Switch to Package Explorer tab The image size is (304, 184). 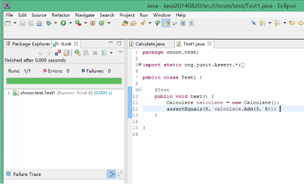(x=28, y=44)
